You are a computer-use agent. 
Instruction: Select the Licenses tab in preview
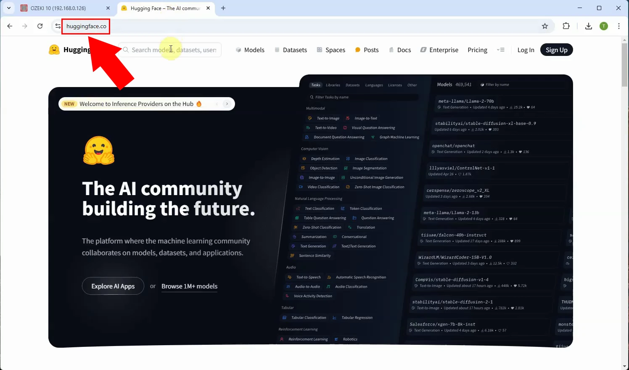[395, 85]
